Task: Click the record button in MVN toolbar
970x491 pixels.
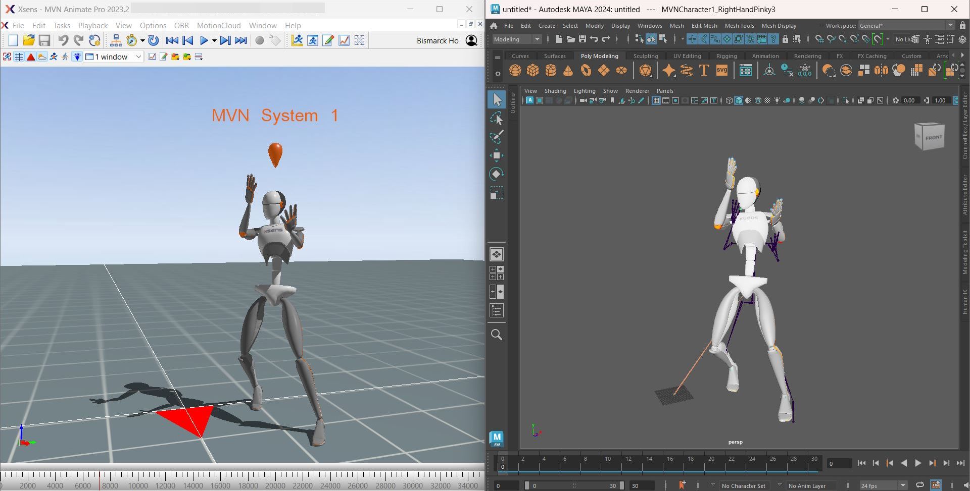Action: (260, 40)
